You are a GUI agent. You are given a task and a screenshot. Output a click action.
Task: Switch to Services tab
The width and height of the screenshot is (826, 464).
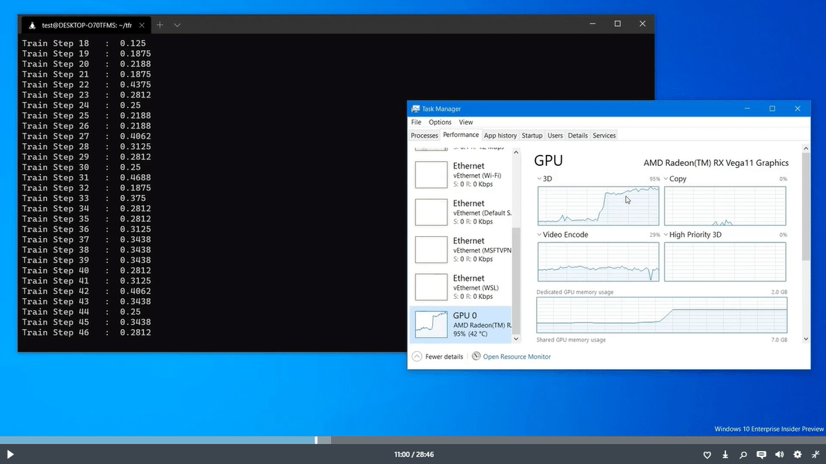pos(604,136)
